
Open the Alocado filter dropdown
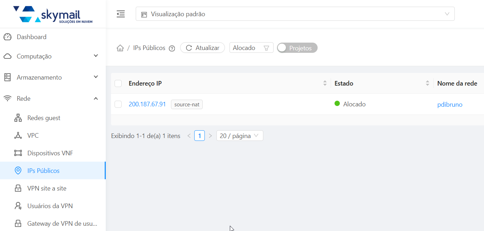pyautogui.click(x=251, y=48)
